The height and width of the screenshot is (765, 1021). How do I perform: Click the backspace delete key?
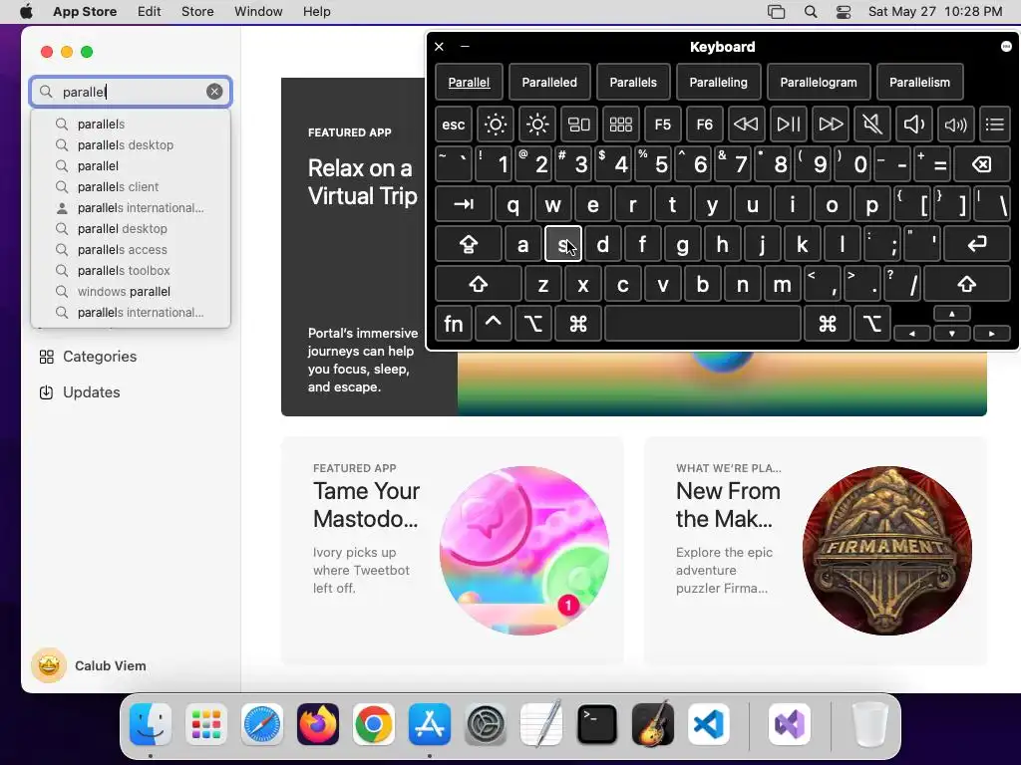[982, 164]
